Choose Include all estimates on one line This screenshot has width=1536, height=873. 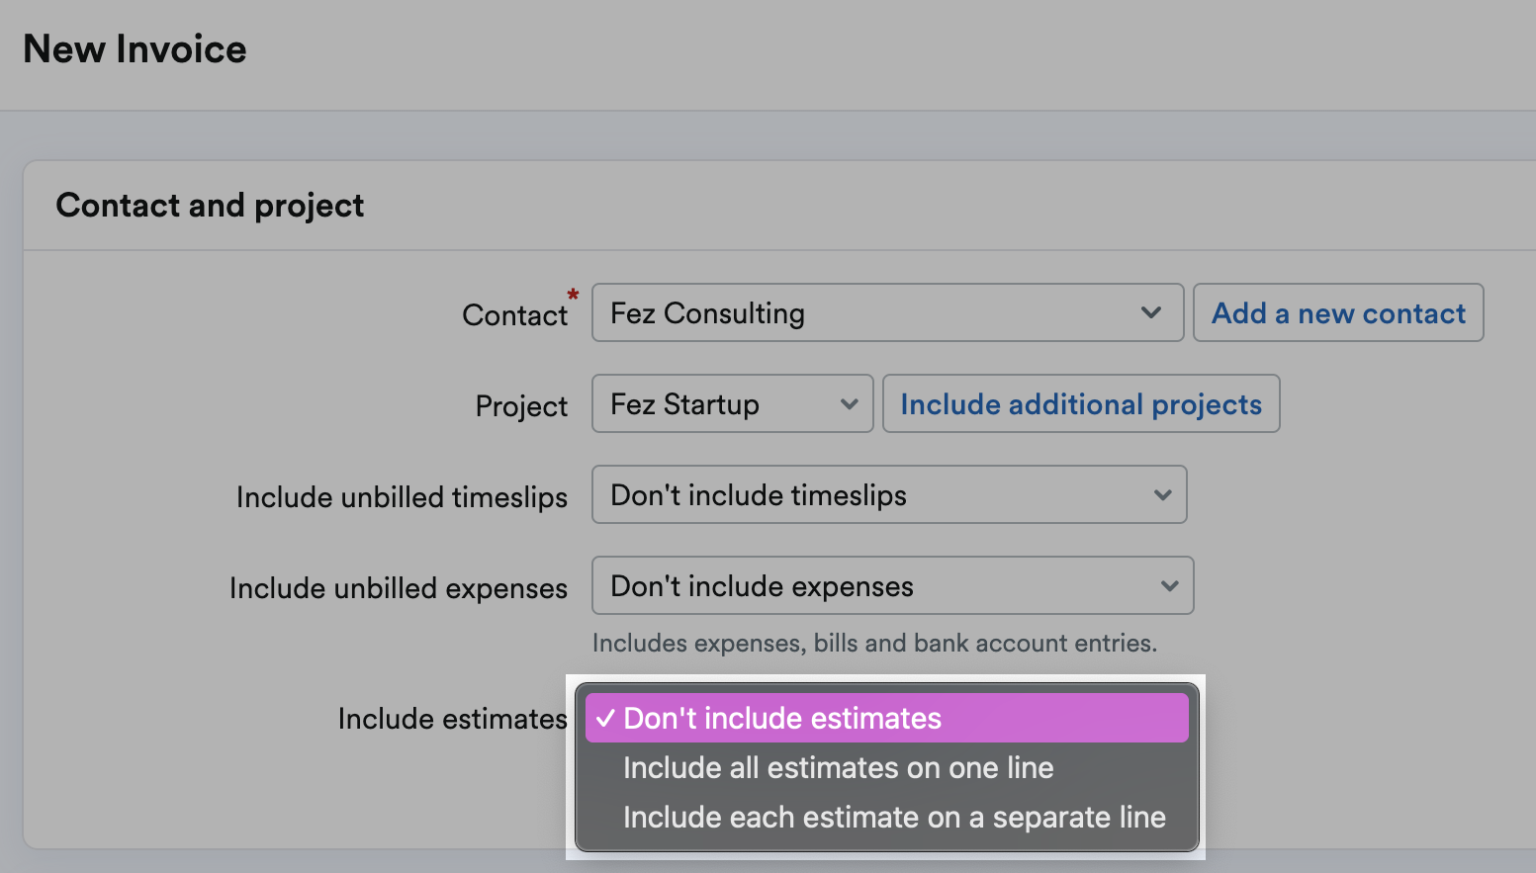tap(887, 767)
